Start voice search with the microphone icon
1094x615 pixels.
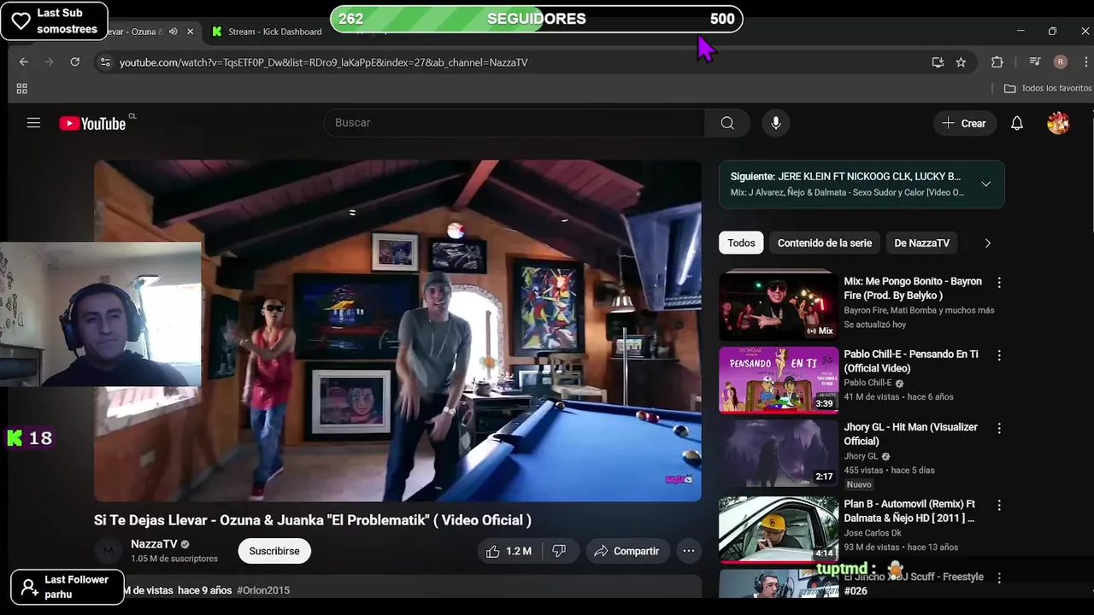[x=775, y=123]
